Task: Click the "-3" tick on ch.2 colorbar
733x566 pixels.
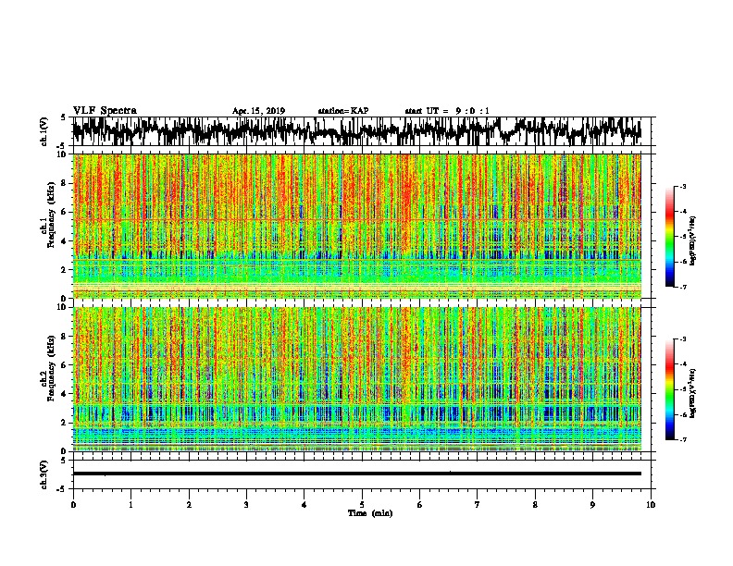Action: [x=683, y=339]
